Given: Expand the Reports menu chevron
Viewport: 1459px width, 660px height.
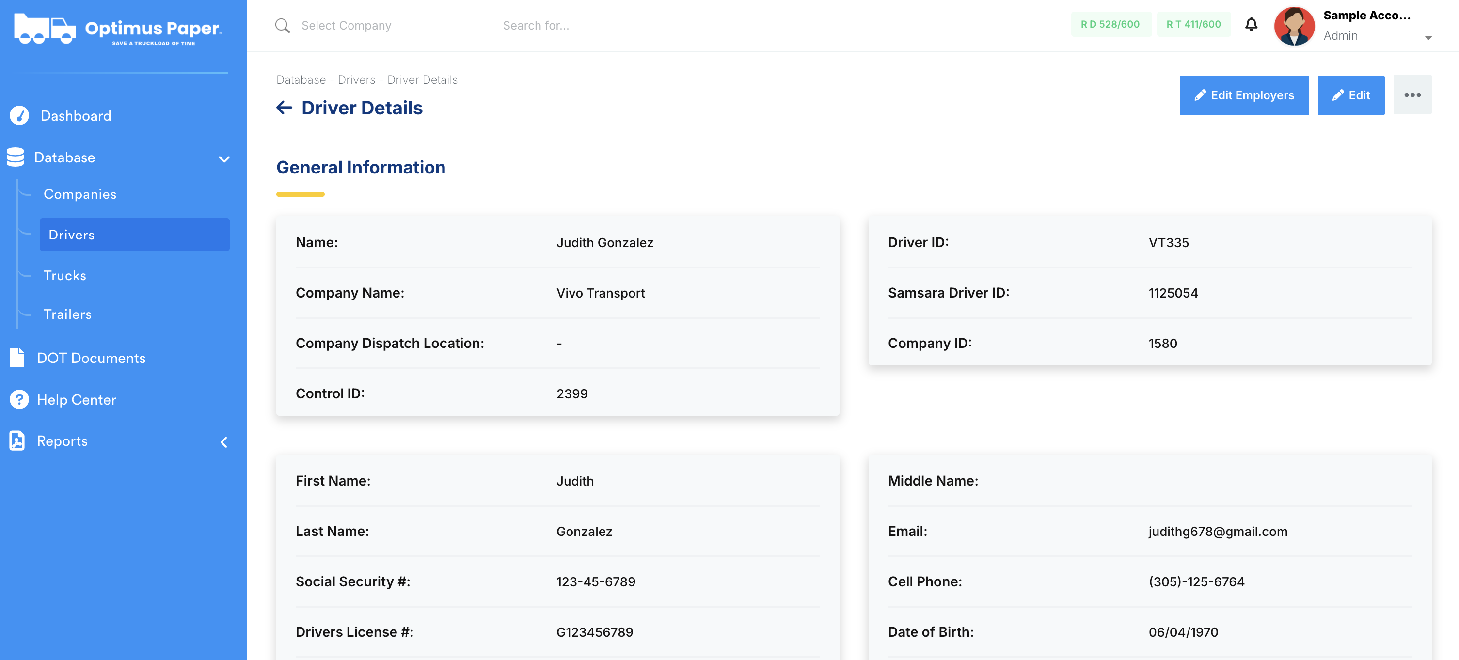Looking at the screenshot, I should (224, 442).
